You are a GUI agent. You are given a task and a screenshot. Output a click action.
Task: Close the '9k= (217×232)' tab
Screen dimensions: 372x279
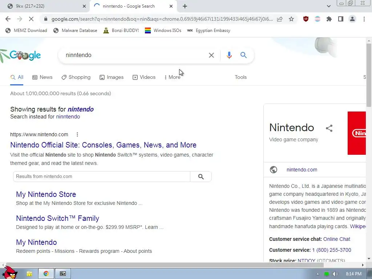click(x=84, y=6)
